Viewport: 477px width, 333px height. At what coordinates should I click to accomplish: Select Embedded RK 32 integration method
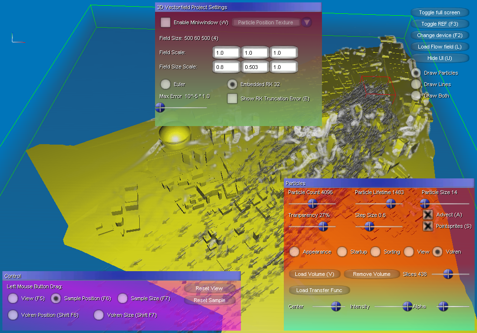click(x=232, y=84)
